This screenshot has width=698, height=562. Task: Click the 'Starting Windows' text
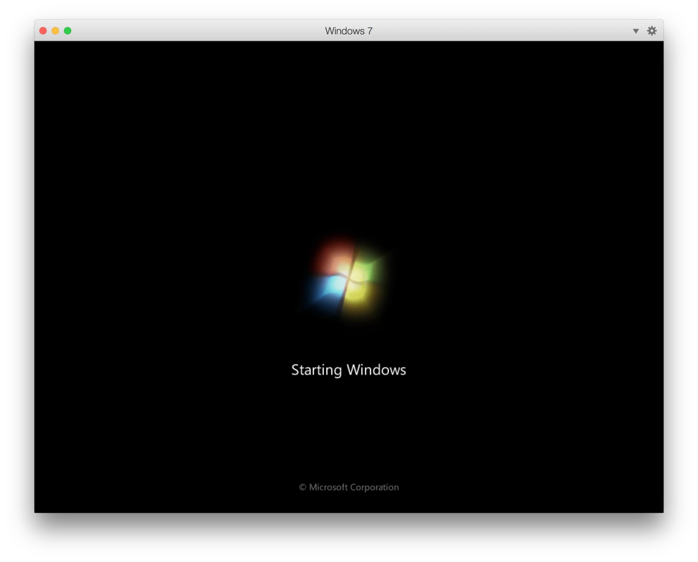tap(349, 370)
